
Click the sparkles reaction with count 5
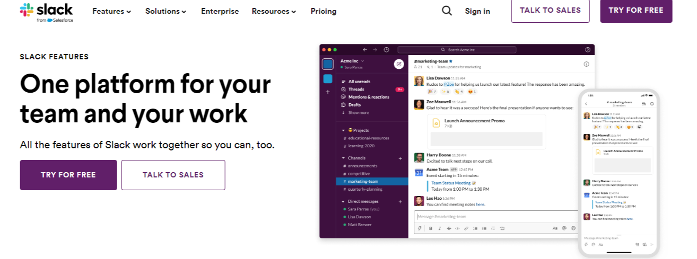point(446,92)
